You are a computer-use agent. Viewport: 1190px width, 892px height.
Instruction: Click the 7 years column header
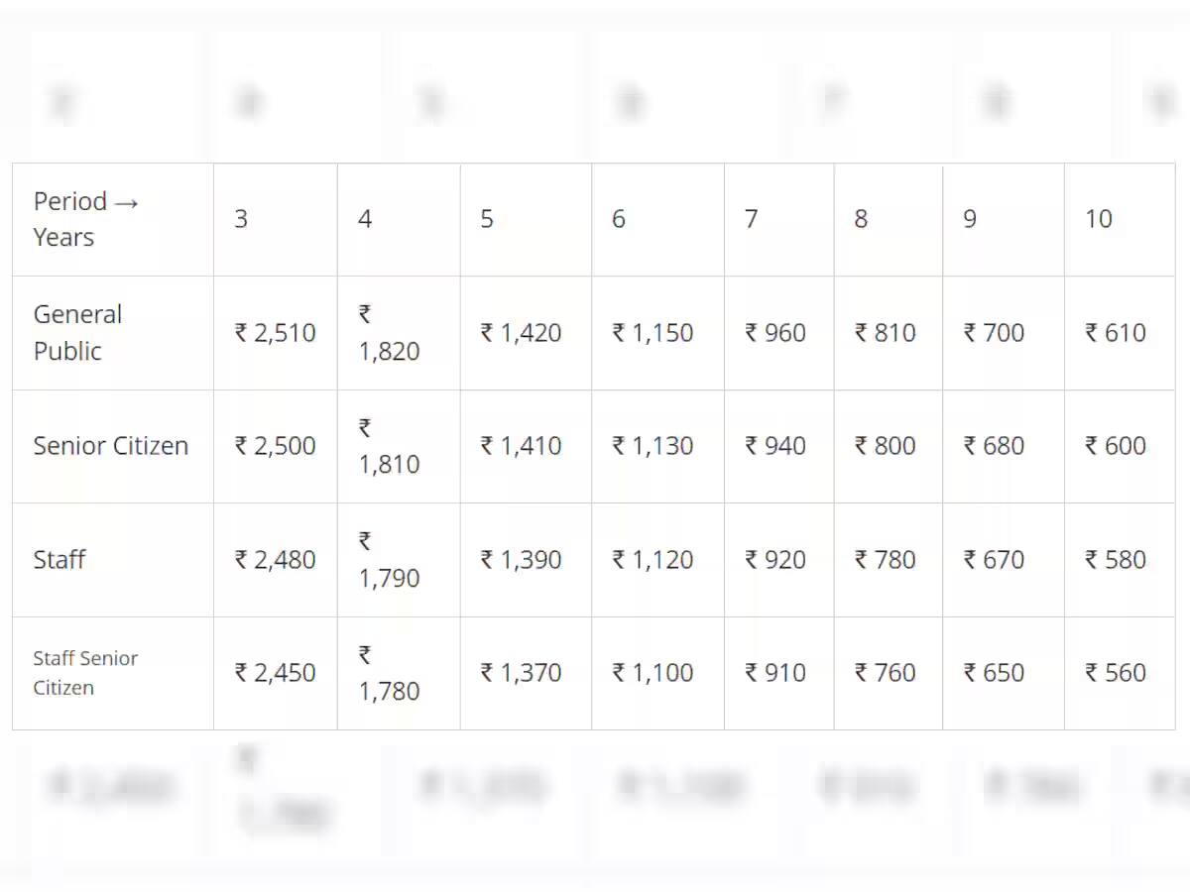point(752,219)
